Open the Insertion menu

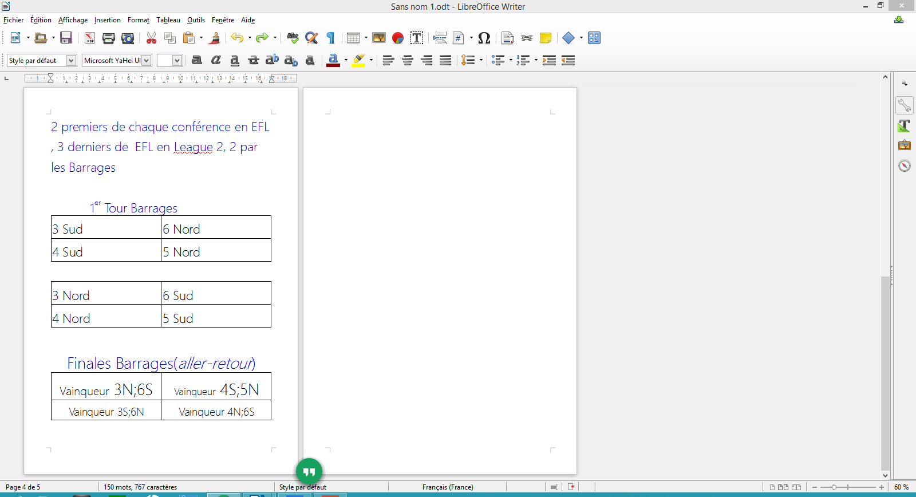pos(107,20)
